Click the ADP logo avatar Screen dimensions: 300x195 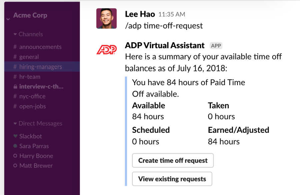[x=107, y=50]
